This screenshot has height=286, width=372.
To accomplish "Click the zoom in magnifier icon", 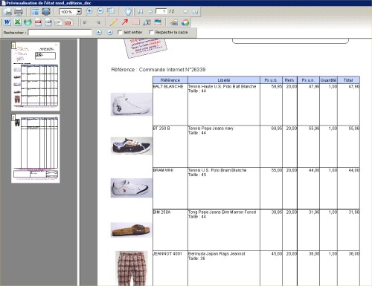I will [89, 11].
